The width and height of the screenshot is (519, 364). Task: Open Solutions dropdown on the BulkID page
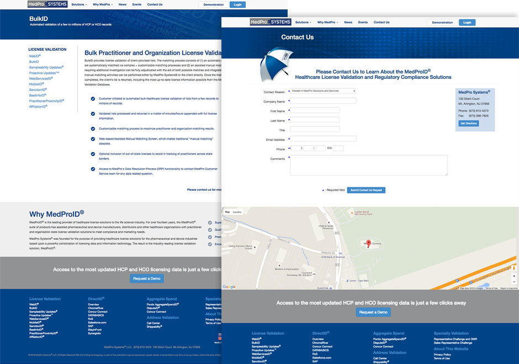pyautogui.click(x=79, y=4)
